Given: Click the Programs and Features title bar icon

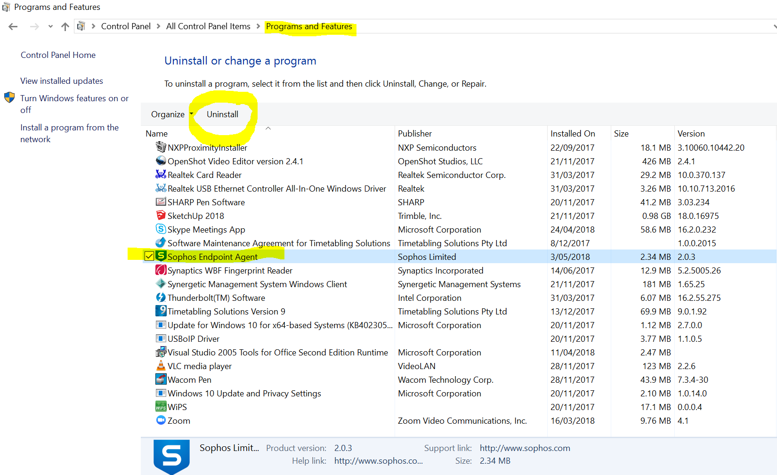Looking at the screenshot, I should tap(6, 7).
